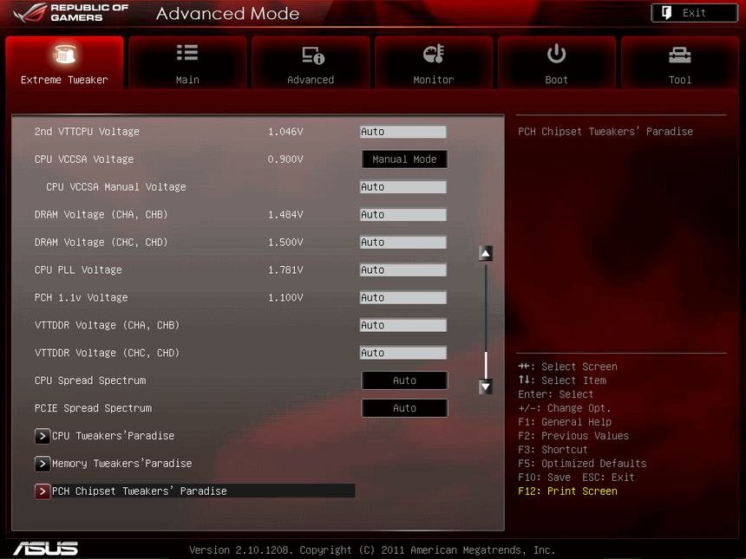Switch to the Monitor tab
Image resolution: width=746 pixels, height=559 pixels.
(x=434, y=62)
